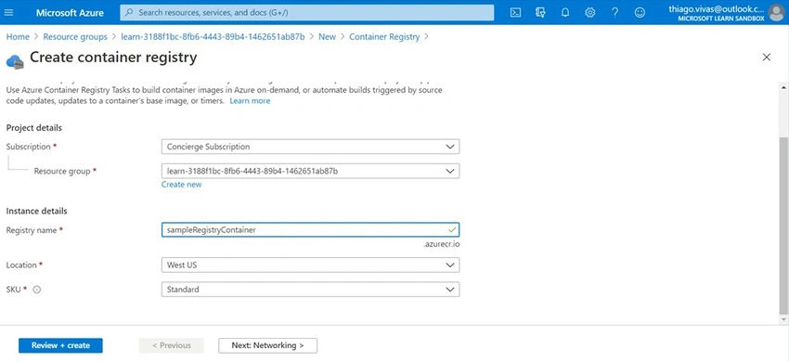The image size is (789, 362).
Task: Click the Instance details heading
Action: click(37, 211)
